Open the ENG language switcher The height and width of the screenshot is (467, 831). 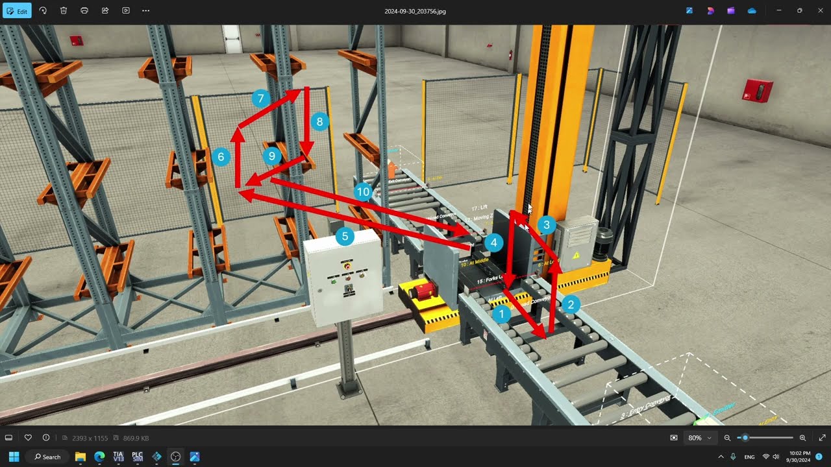click(x=749, y=457)
